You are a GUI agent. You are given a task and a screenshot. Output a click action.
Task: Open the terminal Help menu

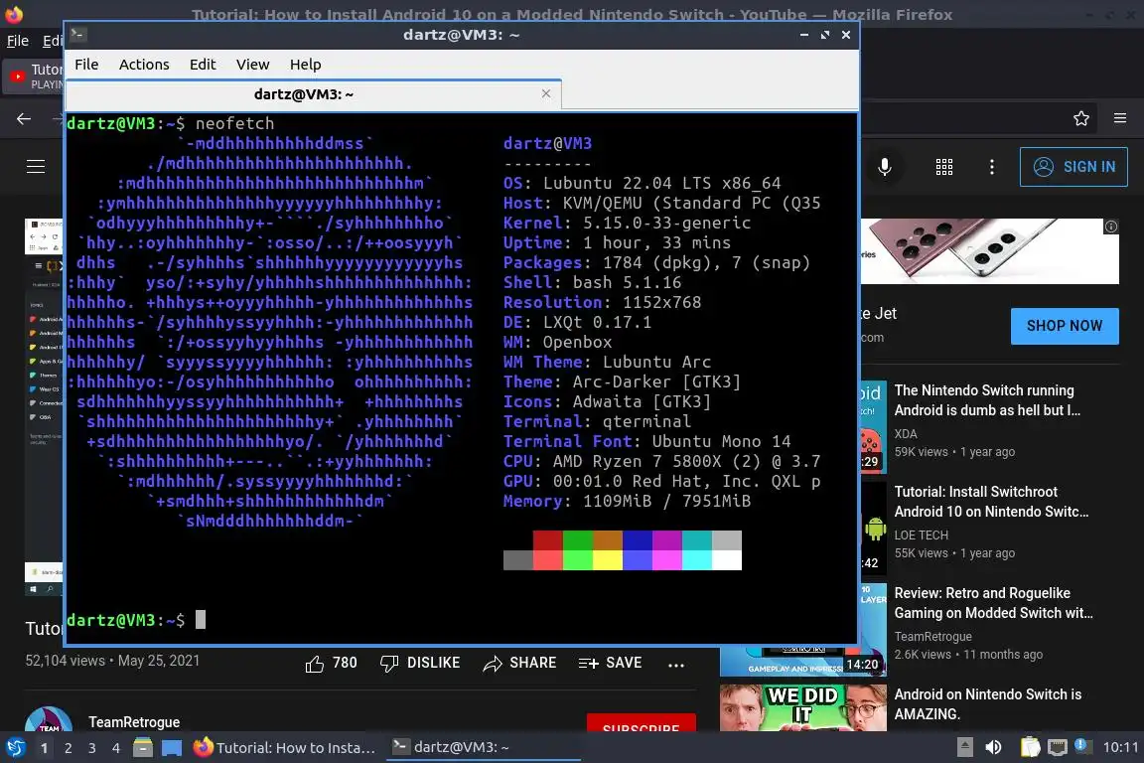(x=305, y=65)
